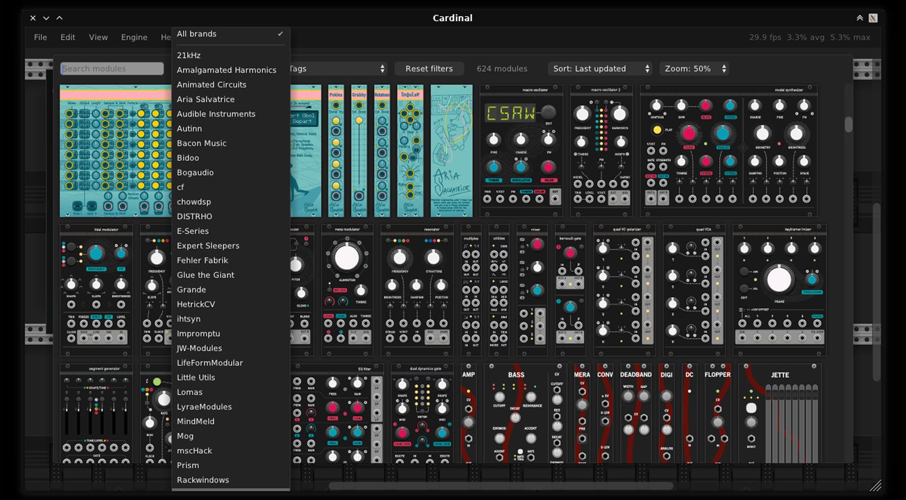Choose HetrickCV as the brand filter
This screenshot has width=906, height=500.
coord(195,304)
